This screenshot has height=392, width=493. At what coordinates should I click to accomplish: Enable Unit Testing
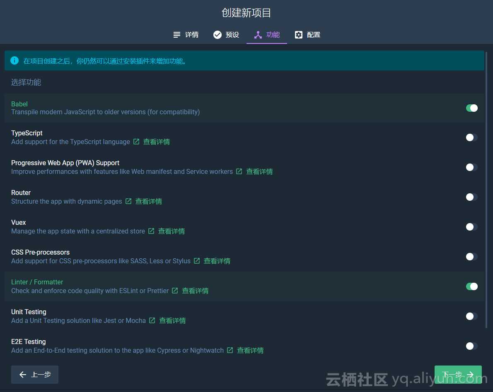471,316
